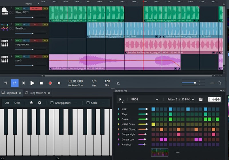Viewport: 229px width, 160px height.
Task: Click Beatbox track colored grid icon
Action: (x=5, y=27)
